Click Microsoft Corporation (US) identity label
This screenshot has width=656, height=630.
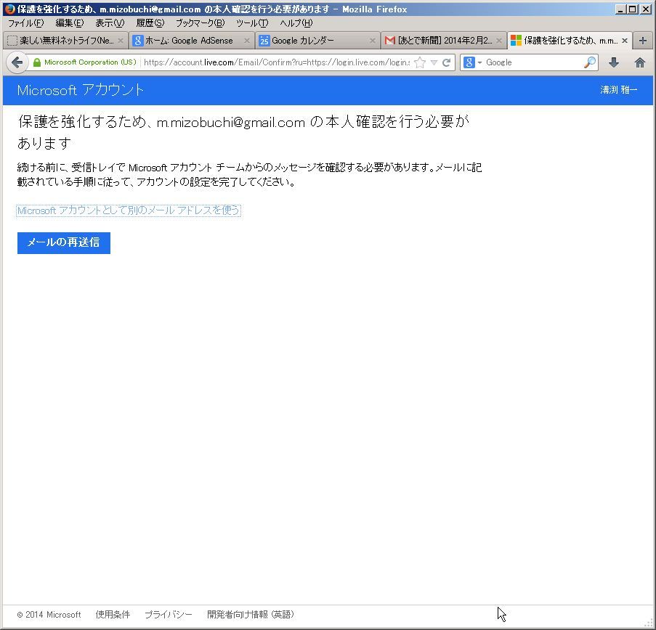click(90, 62)
